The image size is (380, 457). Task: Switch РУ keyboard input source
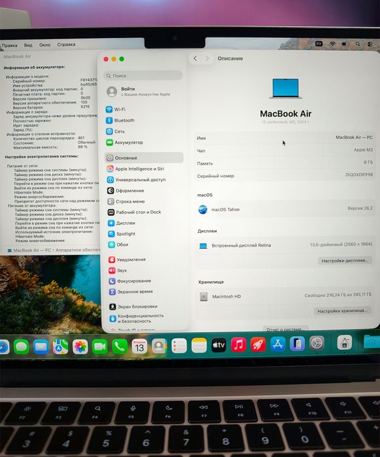tap(319, 44)
